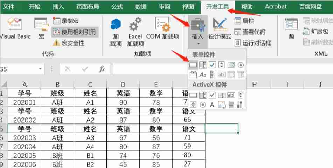Select the form control List Box icon
The width and height of the screenshot is (333, 168).
(x=231, y=65)
